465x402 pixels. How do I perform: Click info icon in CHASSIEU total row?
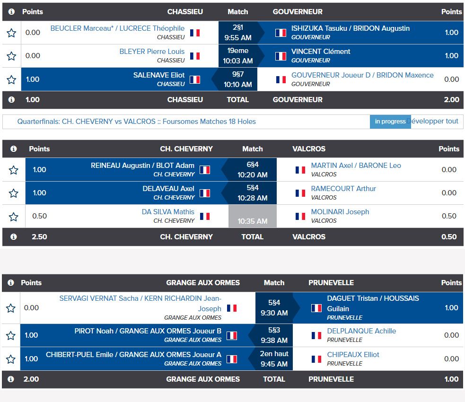pyautogui.click(x=11, y=100)
